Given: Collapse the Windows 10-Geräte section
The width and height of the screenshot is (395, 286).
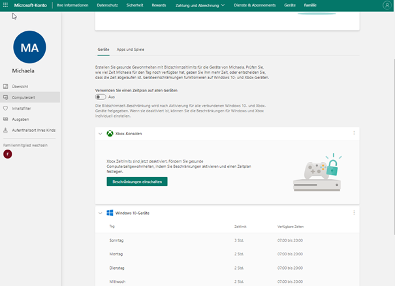Looking at the screenshot, I should (100, 213).
